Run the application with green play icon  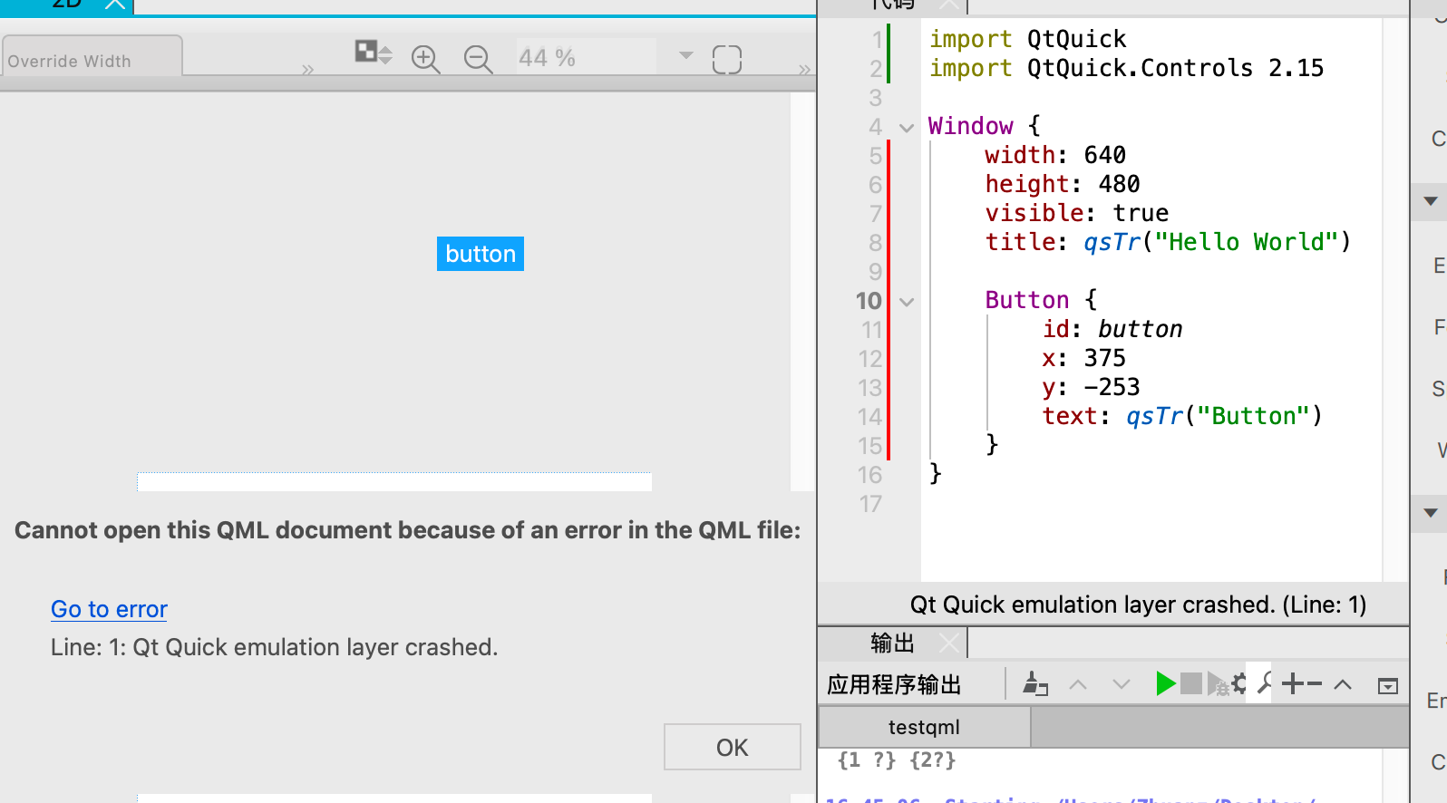pyautogui.click(x=1165, y=684)
